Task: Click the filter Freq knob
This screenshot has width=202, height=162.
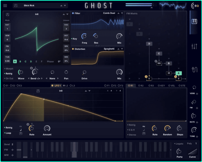Action: (84, 37)
